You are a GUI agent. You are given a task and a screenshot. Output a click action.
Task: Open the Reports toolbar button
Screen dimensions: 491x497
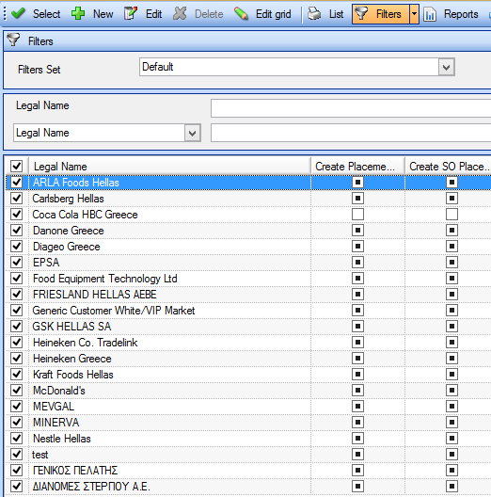[451, 14]
